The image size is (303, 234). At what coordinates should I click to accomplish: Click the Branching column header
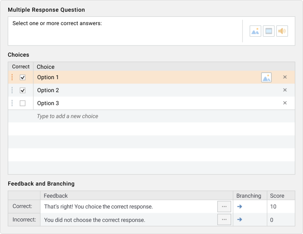coord(249,196)
